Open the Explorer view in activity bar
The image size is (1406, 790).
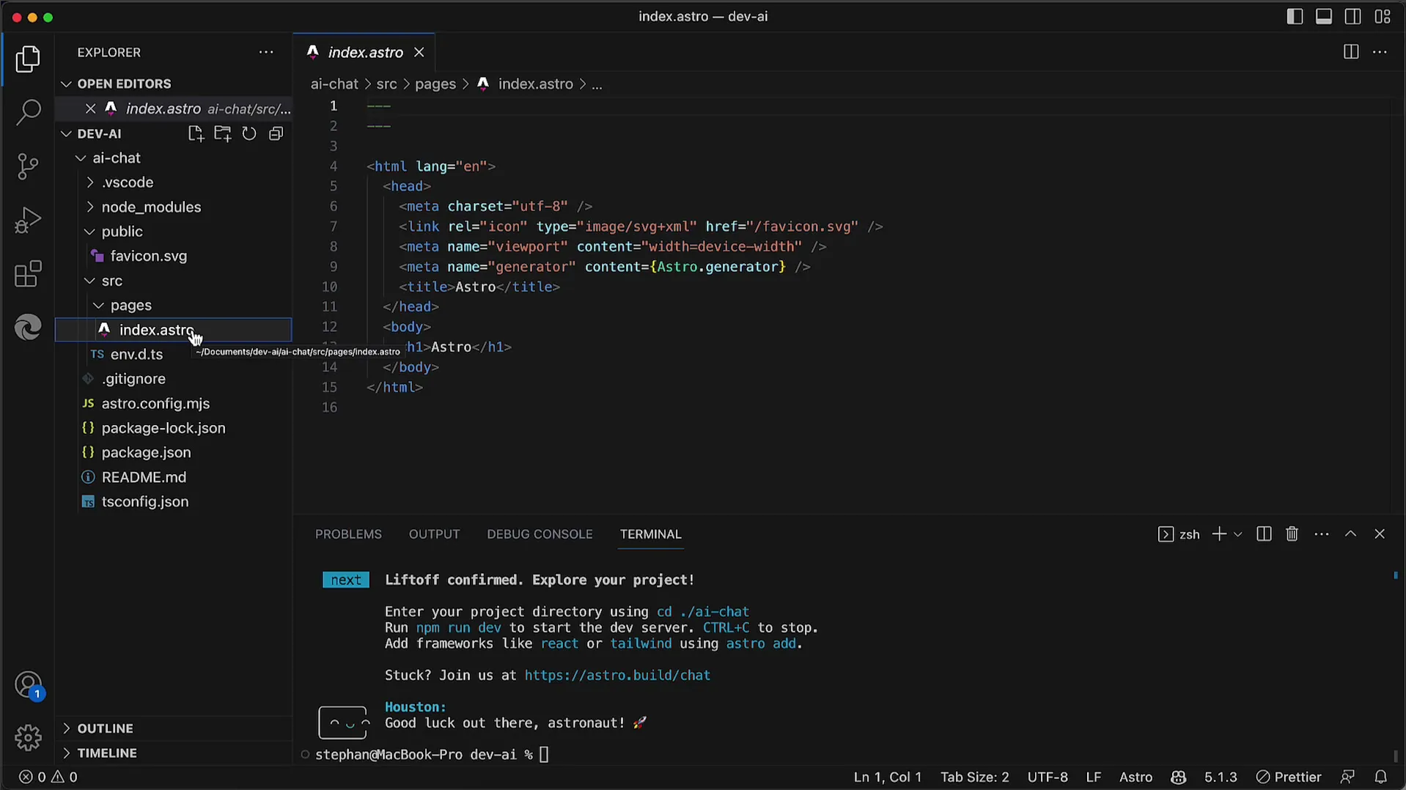pos(28,59)
